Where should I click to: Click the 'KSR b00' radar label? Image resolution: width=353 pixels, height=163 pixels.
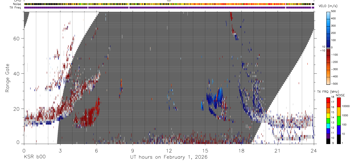35,157
